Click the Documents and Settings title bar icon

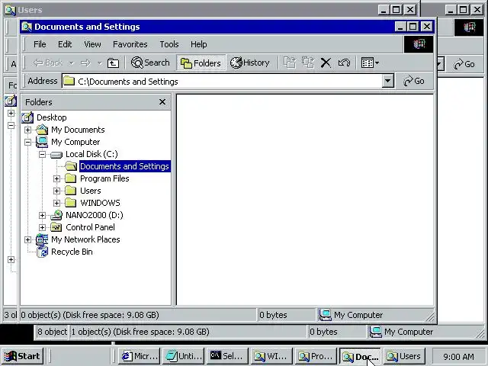pyautogui.click(x=27, y=27)
